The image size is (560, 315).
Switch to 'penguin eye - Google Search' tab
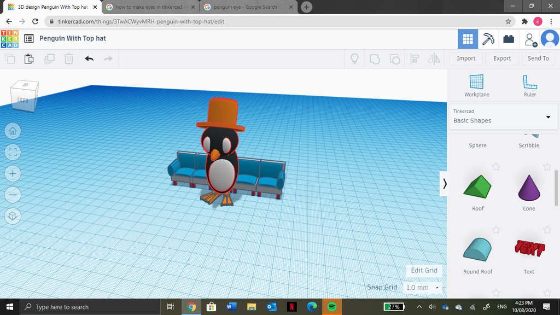point(249,7)
